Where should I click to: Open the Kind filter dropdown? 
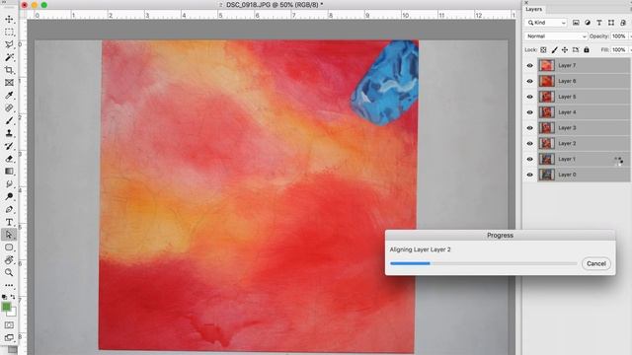point(546,23)
